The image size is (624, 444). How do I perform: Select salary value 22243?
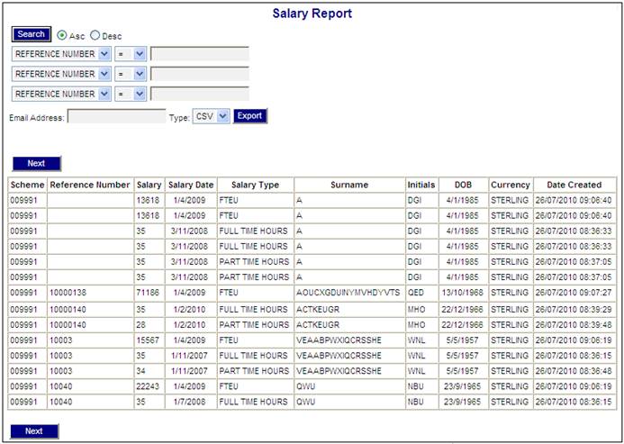coord(149,386)
